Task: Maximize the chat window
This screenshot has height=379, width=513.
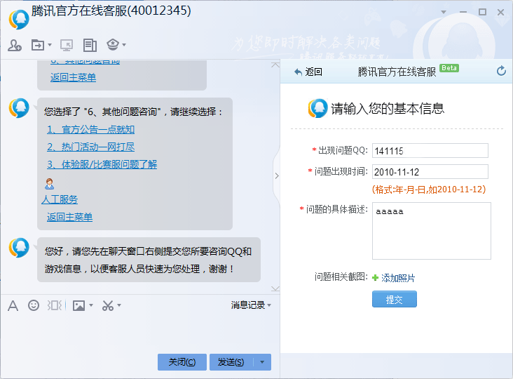Action: coord(482,12)
